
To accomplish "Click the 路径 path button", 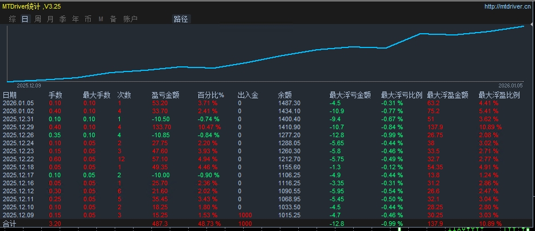I will [181, 19].
